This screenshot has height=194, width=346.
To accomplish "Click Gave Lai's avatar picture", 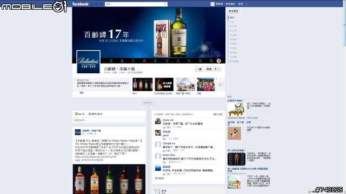I will pyautogui.click(x=158, y=121).
